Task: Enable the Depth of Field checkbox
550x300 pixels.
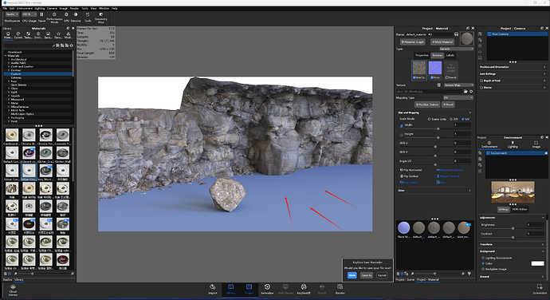Action: point(481,81)
